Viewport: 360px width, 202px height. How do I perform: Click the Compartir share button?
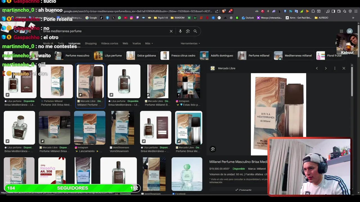click(244, 190)
